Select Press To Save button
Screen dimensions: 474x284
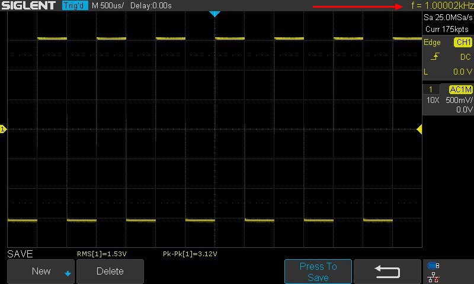[318, 272]
